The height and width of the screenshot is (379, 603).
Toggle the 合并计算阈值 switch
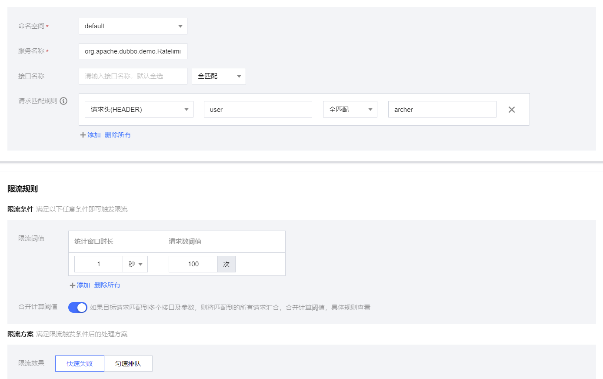click(78, 308)
